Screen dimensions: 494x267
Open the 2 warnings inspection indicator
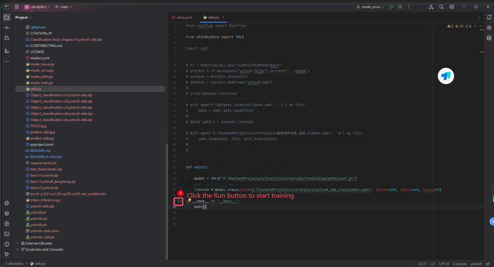tap(450, 26)
